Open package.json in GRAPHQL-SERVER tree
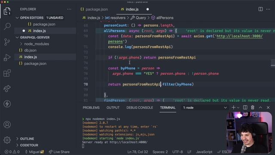This screenshot has height=155, width=275. coord(35,63)
